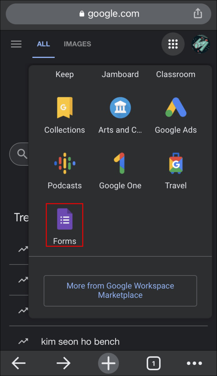Viewport: 217px width, 376px height.
Task: Open the hamburger navigation menu
Action: 16,44
